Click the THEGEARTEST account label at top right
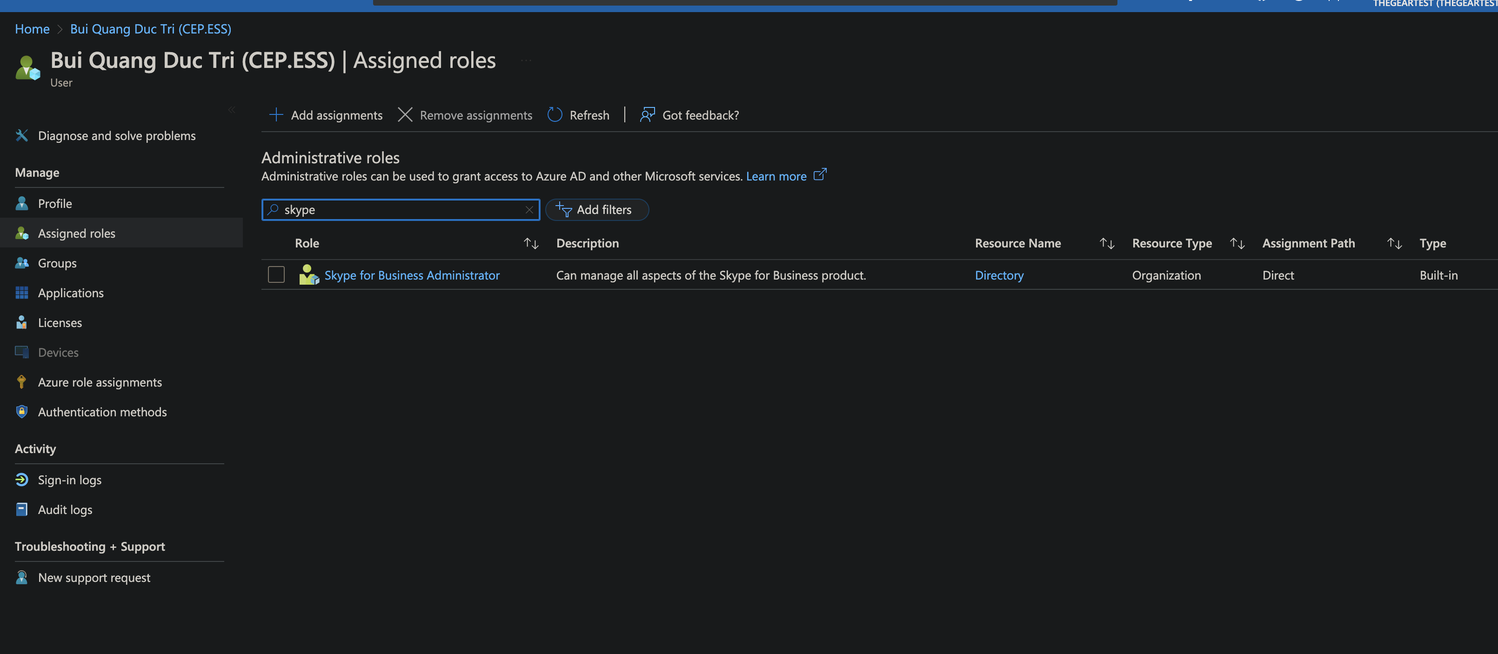 coord(1435,3)
